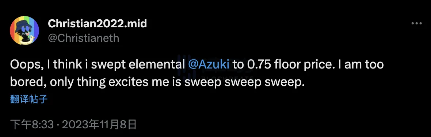Click the red stripe of avatar's rainbow background

[13, 30]
